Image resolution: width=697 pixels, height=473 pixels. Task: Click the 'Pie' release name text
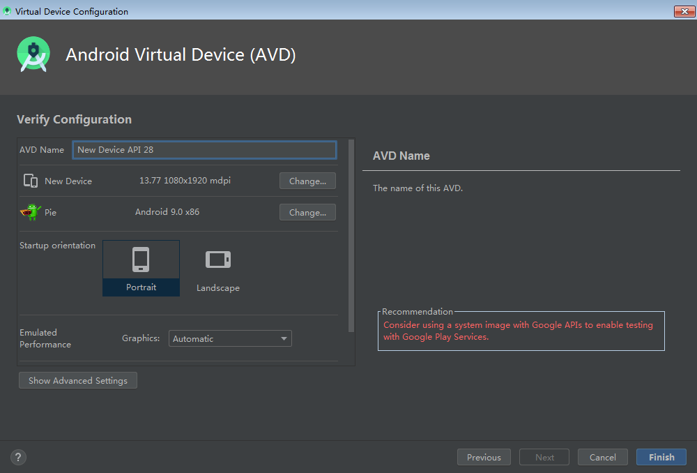(x=50, y=213)
